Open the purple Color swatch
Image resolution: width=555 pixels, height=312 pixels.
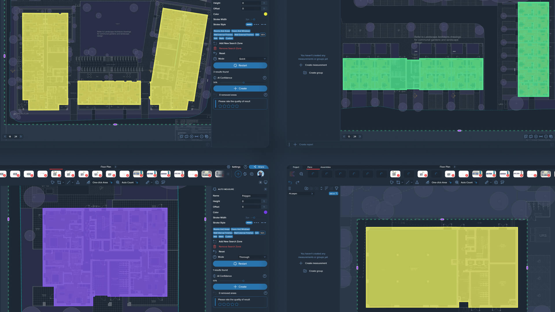(x=265, y=212)
